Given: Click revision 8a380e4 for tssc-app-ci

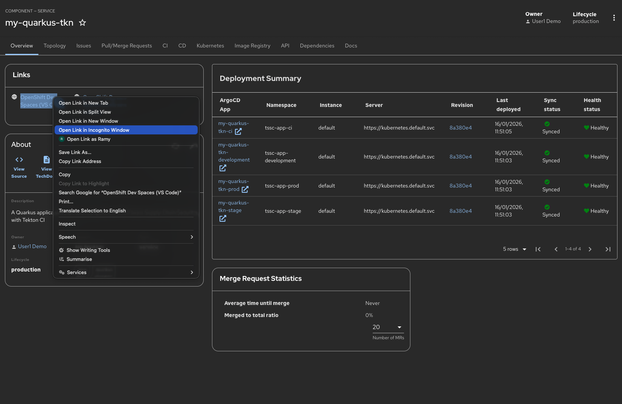Looking at the screenshot, I should [460, 128].
